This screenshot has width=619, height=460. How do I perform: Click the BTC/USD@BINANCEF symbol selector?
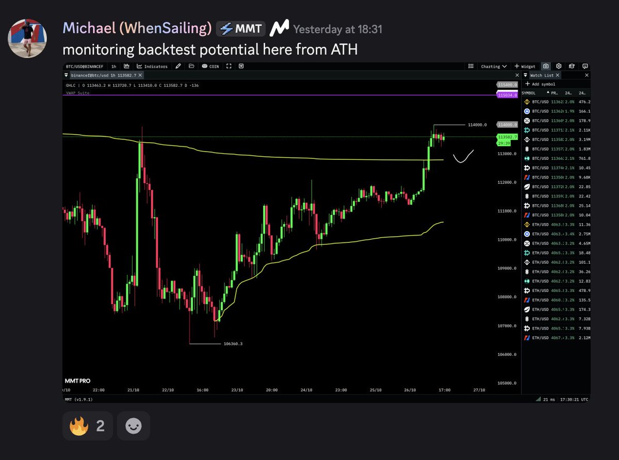point(85,66)
